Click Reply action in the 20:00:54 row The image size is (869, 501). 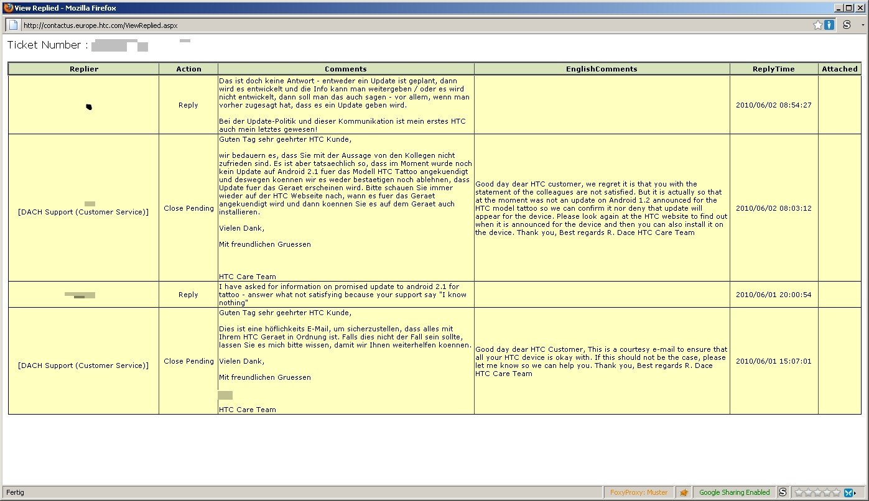pyautogui.click(x=188, y=295)
